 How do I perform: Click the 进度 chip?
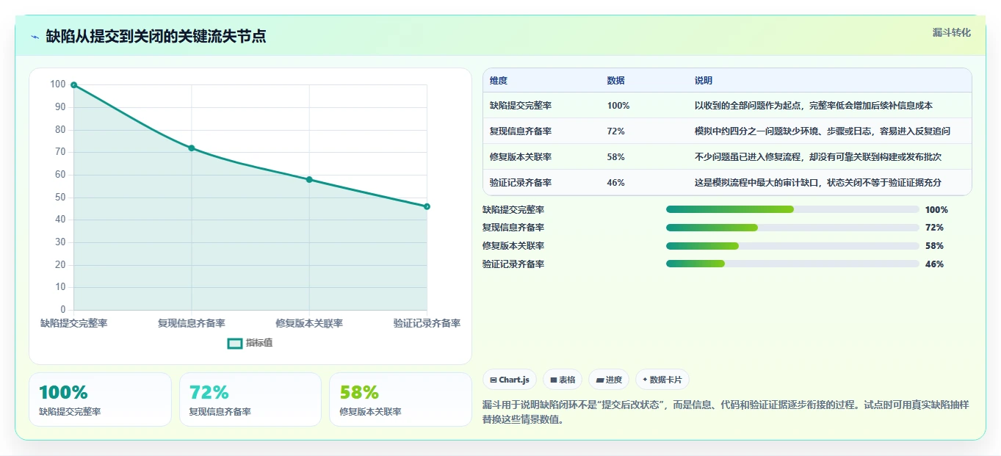[x=609, y=380]
